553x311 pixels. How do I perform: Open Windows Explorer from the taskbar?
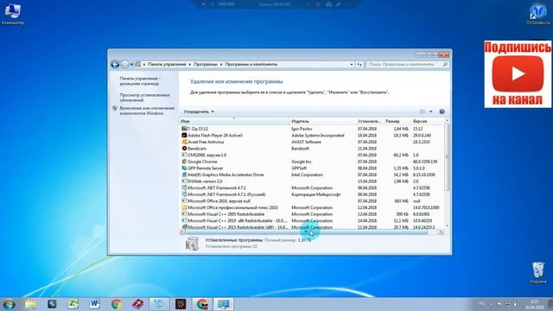pos(31,304)
